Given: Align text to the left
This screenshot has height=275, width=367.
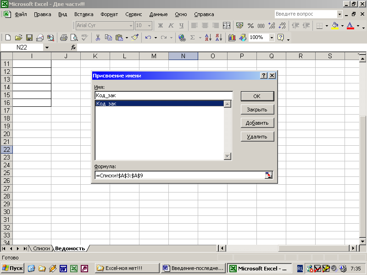Looking at the screenshot, I should (x=195, y=26).
